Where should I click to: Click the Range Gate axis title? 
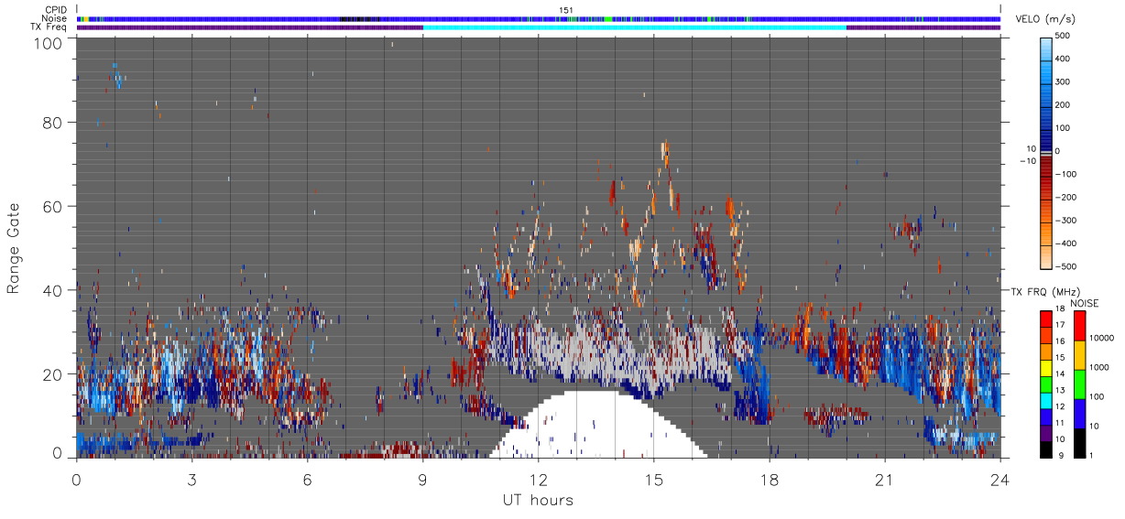14,248
